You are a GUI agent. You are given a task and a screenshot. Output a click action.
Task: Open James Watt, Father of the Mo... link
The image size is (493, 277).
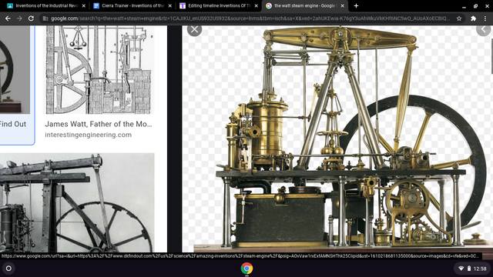(x=99, y=124)
